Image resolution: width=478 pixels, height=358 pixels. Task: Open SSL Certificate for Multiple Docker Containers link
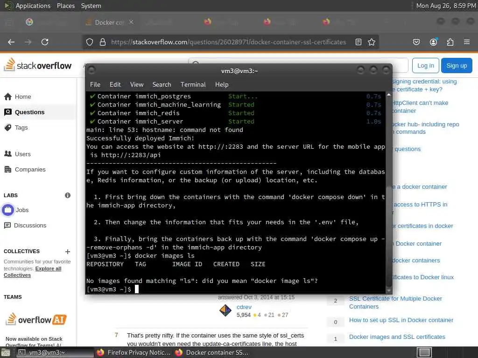tap(395, 303)
